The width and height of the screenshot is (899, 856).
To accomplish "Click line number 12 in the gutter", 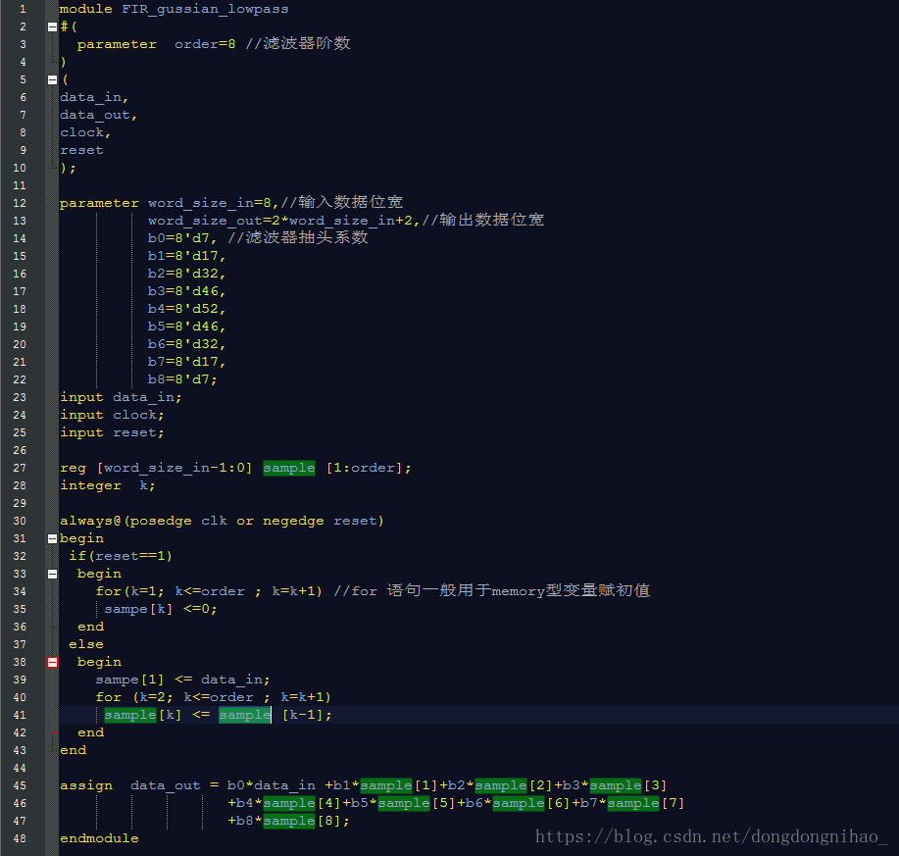I will [20, 203].
